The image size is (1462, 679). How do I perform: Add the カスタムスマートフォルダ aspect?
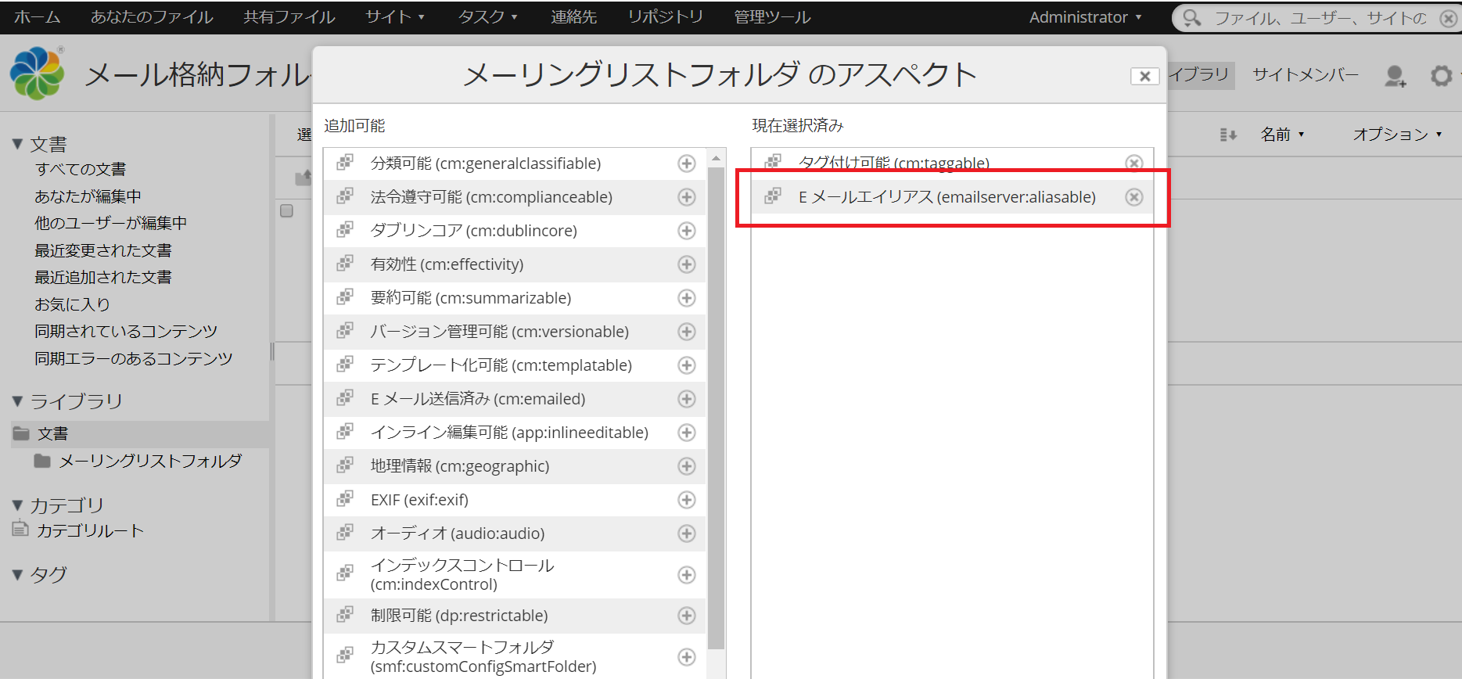686,657
